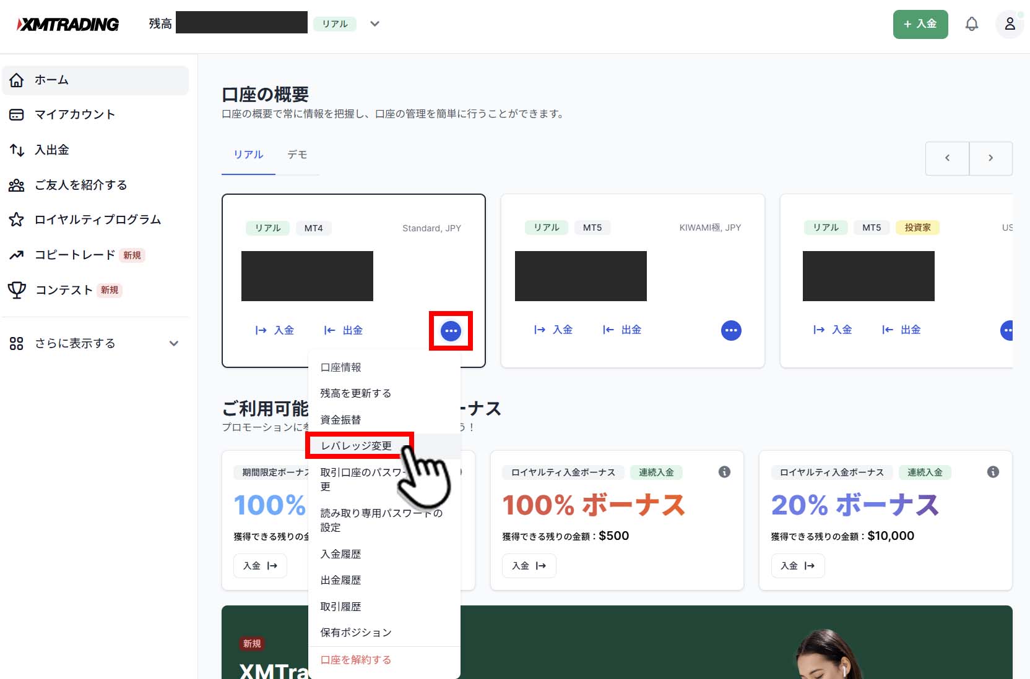Screen dimensions: 1030x679
Task: Open the three-dot menu on the MT4 Standard card
Action: (x=451, y=331)
